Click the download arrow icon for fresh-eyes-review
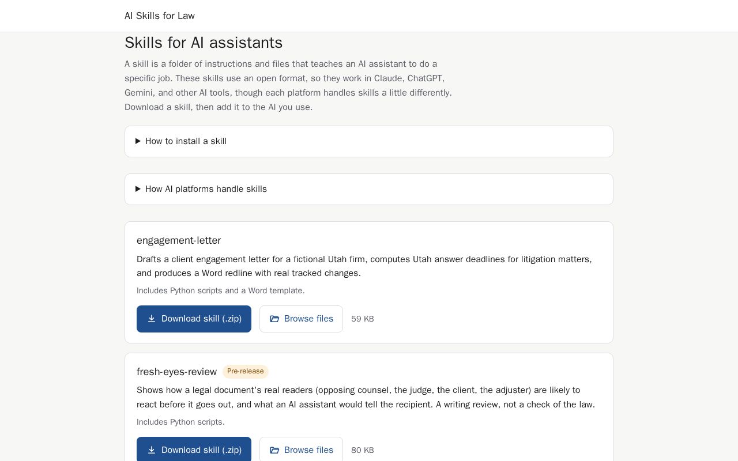Screen dimensions: 738x461 [x=152, y=450]
